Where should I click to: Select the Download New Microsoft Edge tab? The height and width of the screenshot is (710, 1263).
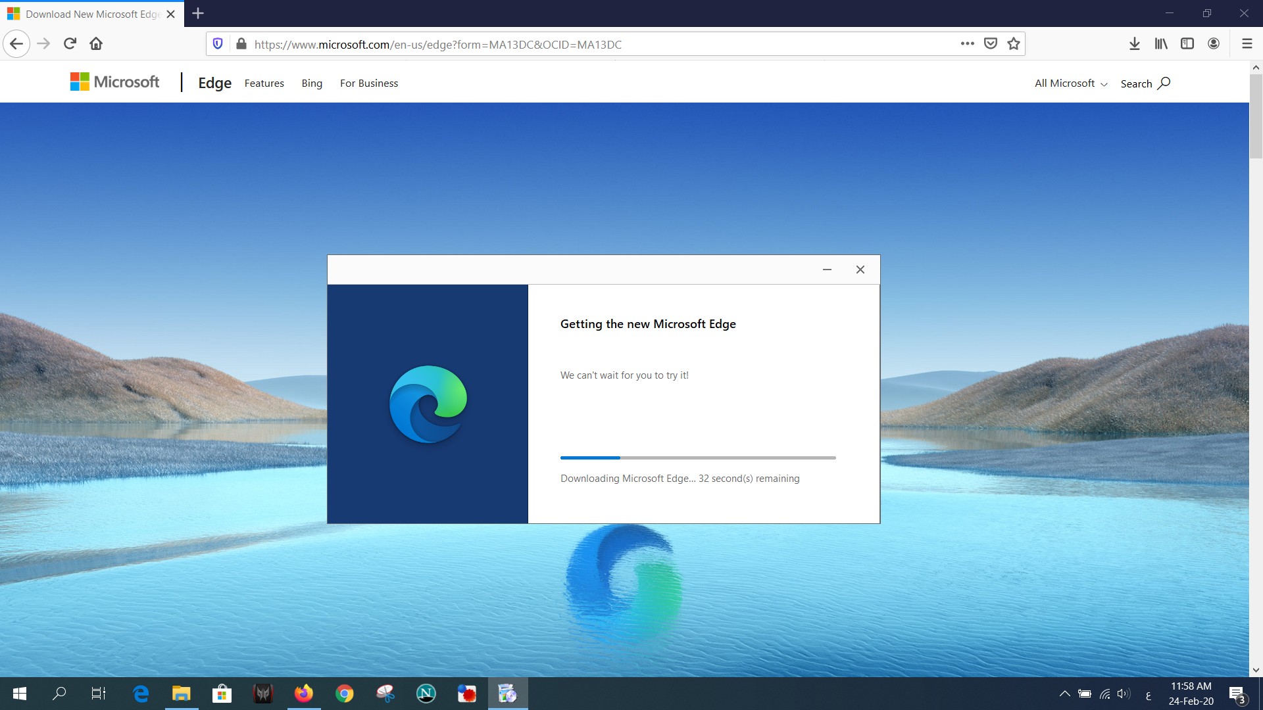click(93, 14)
